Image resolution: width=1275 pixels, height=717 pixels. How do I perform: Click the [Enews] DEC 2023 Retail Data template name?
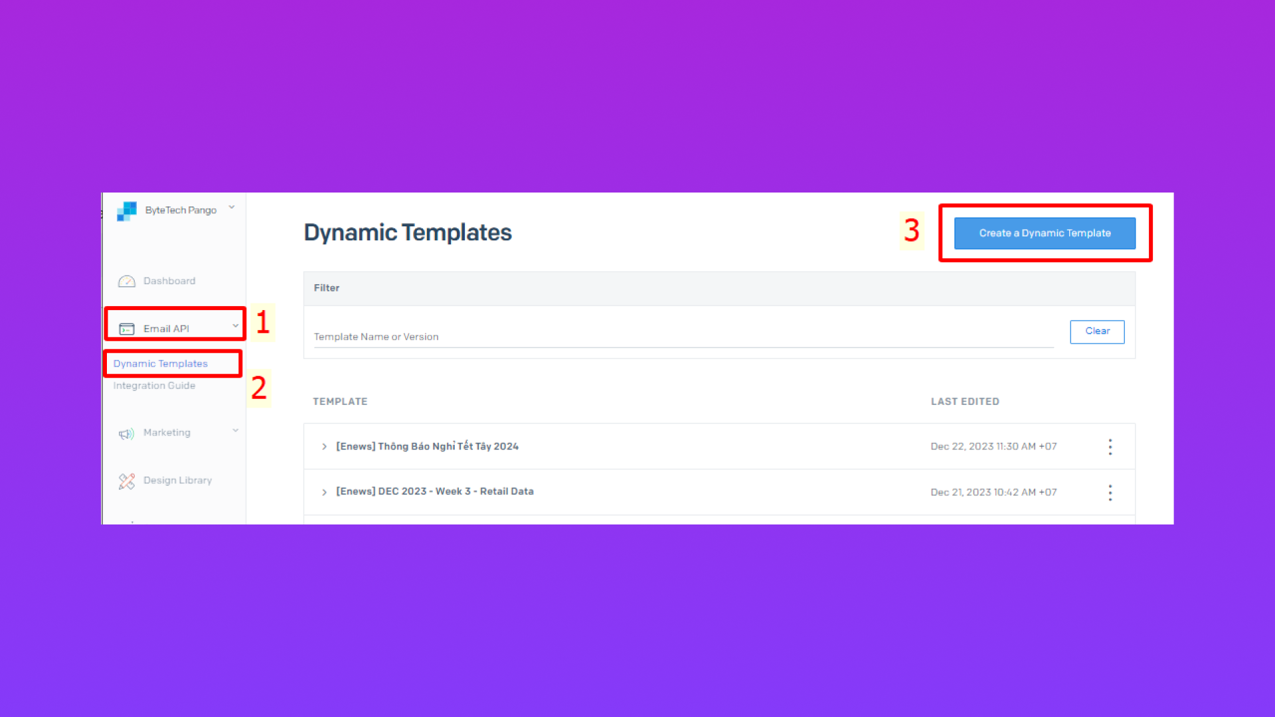click(435, 491)
